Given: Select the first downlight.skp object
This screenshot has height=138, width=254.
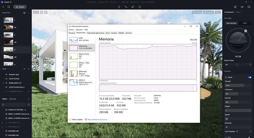Looking at the screenshot, I should [13, 131].
